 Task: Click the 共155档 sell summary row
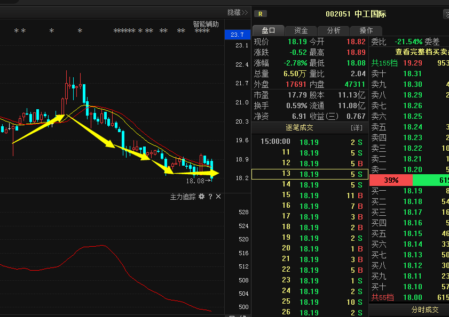(410, 63)
